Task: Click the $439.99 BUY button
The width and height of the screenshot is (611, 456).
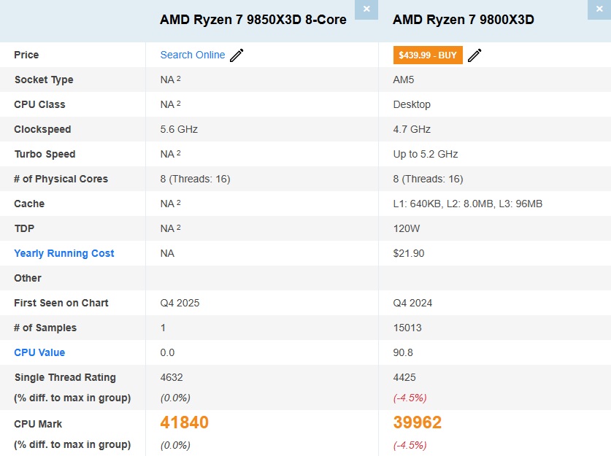Action: pyautogui.click(x=428, y=55)
